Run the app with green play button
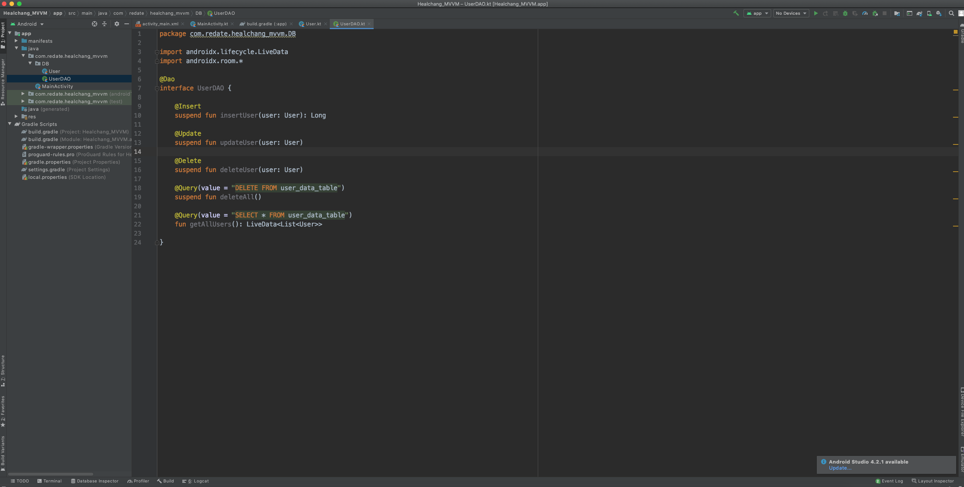Image resolution: width=964 pixels, height=487 pixels. click(816, 13)
